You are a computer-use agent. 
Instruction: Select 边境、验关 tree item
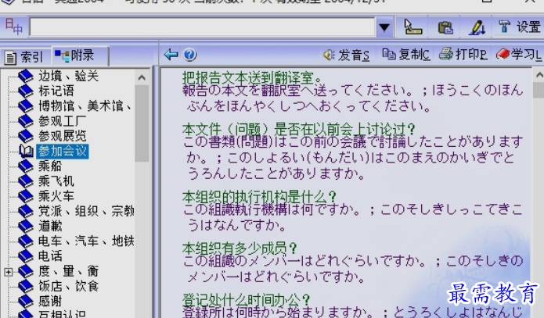(x=68, y=76)
